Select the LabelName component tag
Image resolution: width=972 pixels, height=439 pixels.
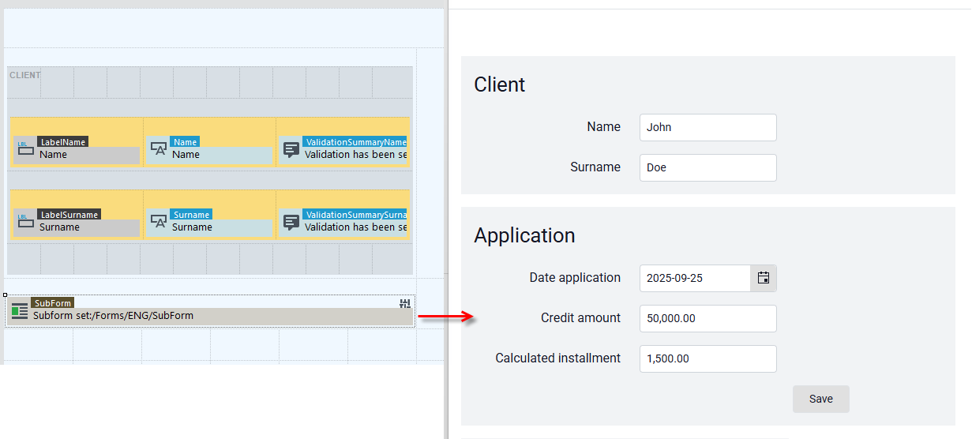click(x=62, y=141)
